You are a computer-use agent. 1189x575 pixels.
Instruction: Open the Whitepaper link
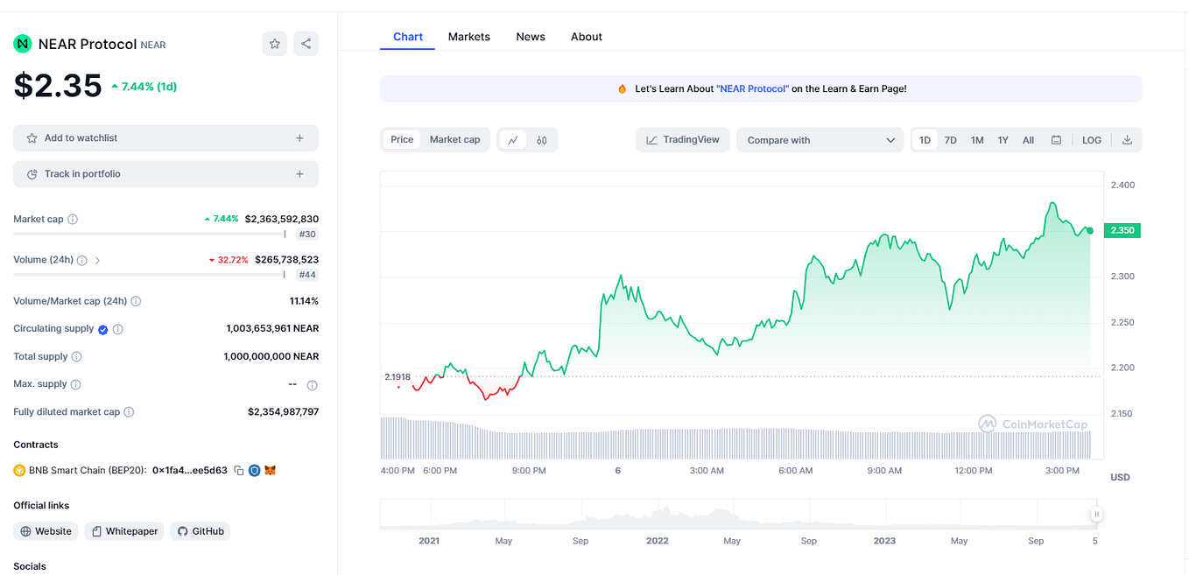[x=123, y=530]
